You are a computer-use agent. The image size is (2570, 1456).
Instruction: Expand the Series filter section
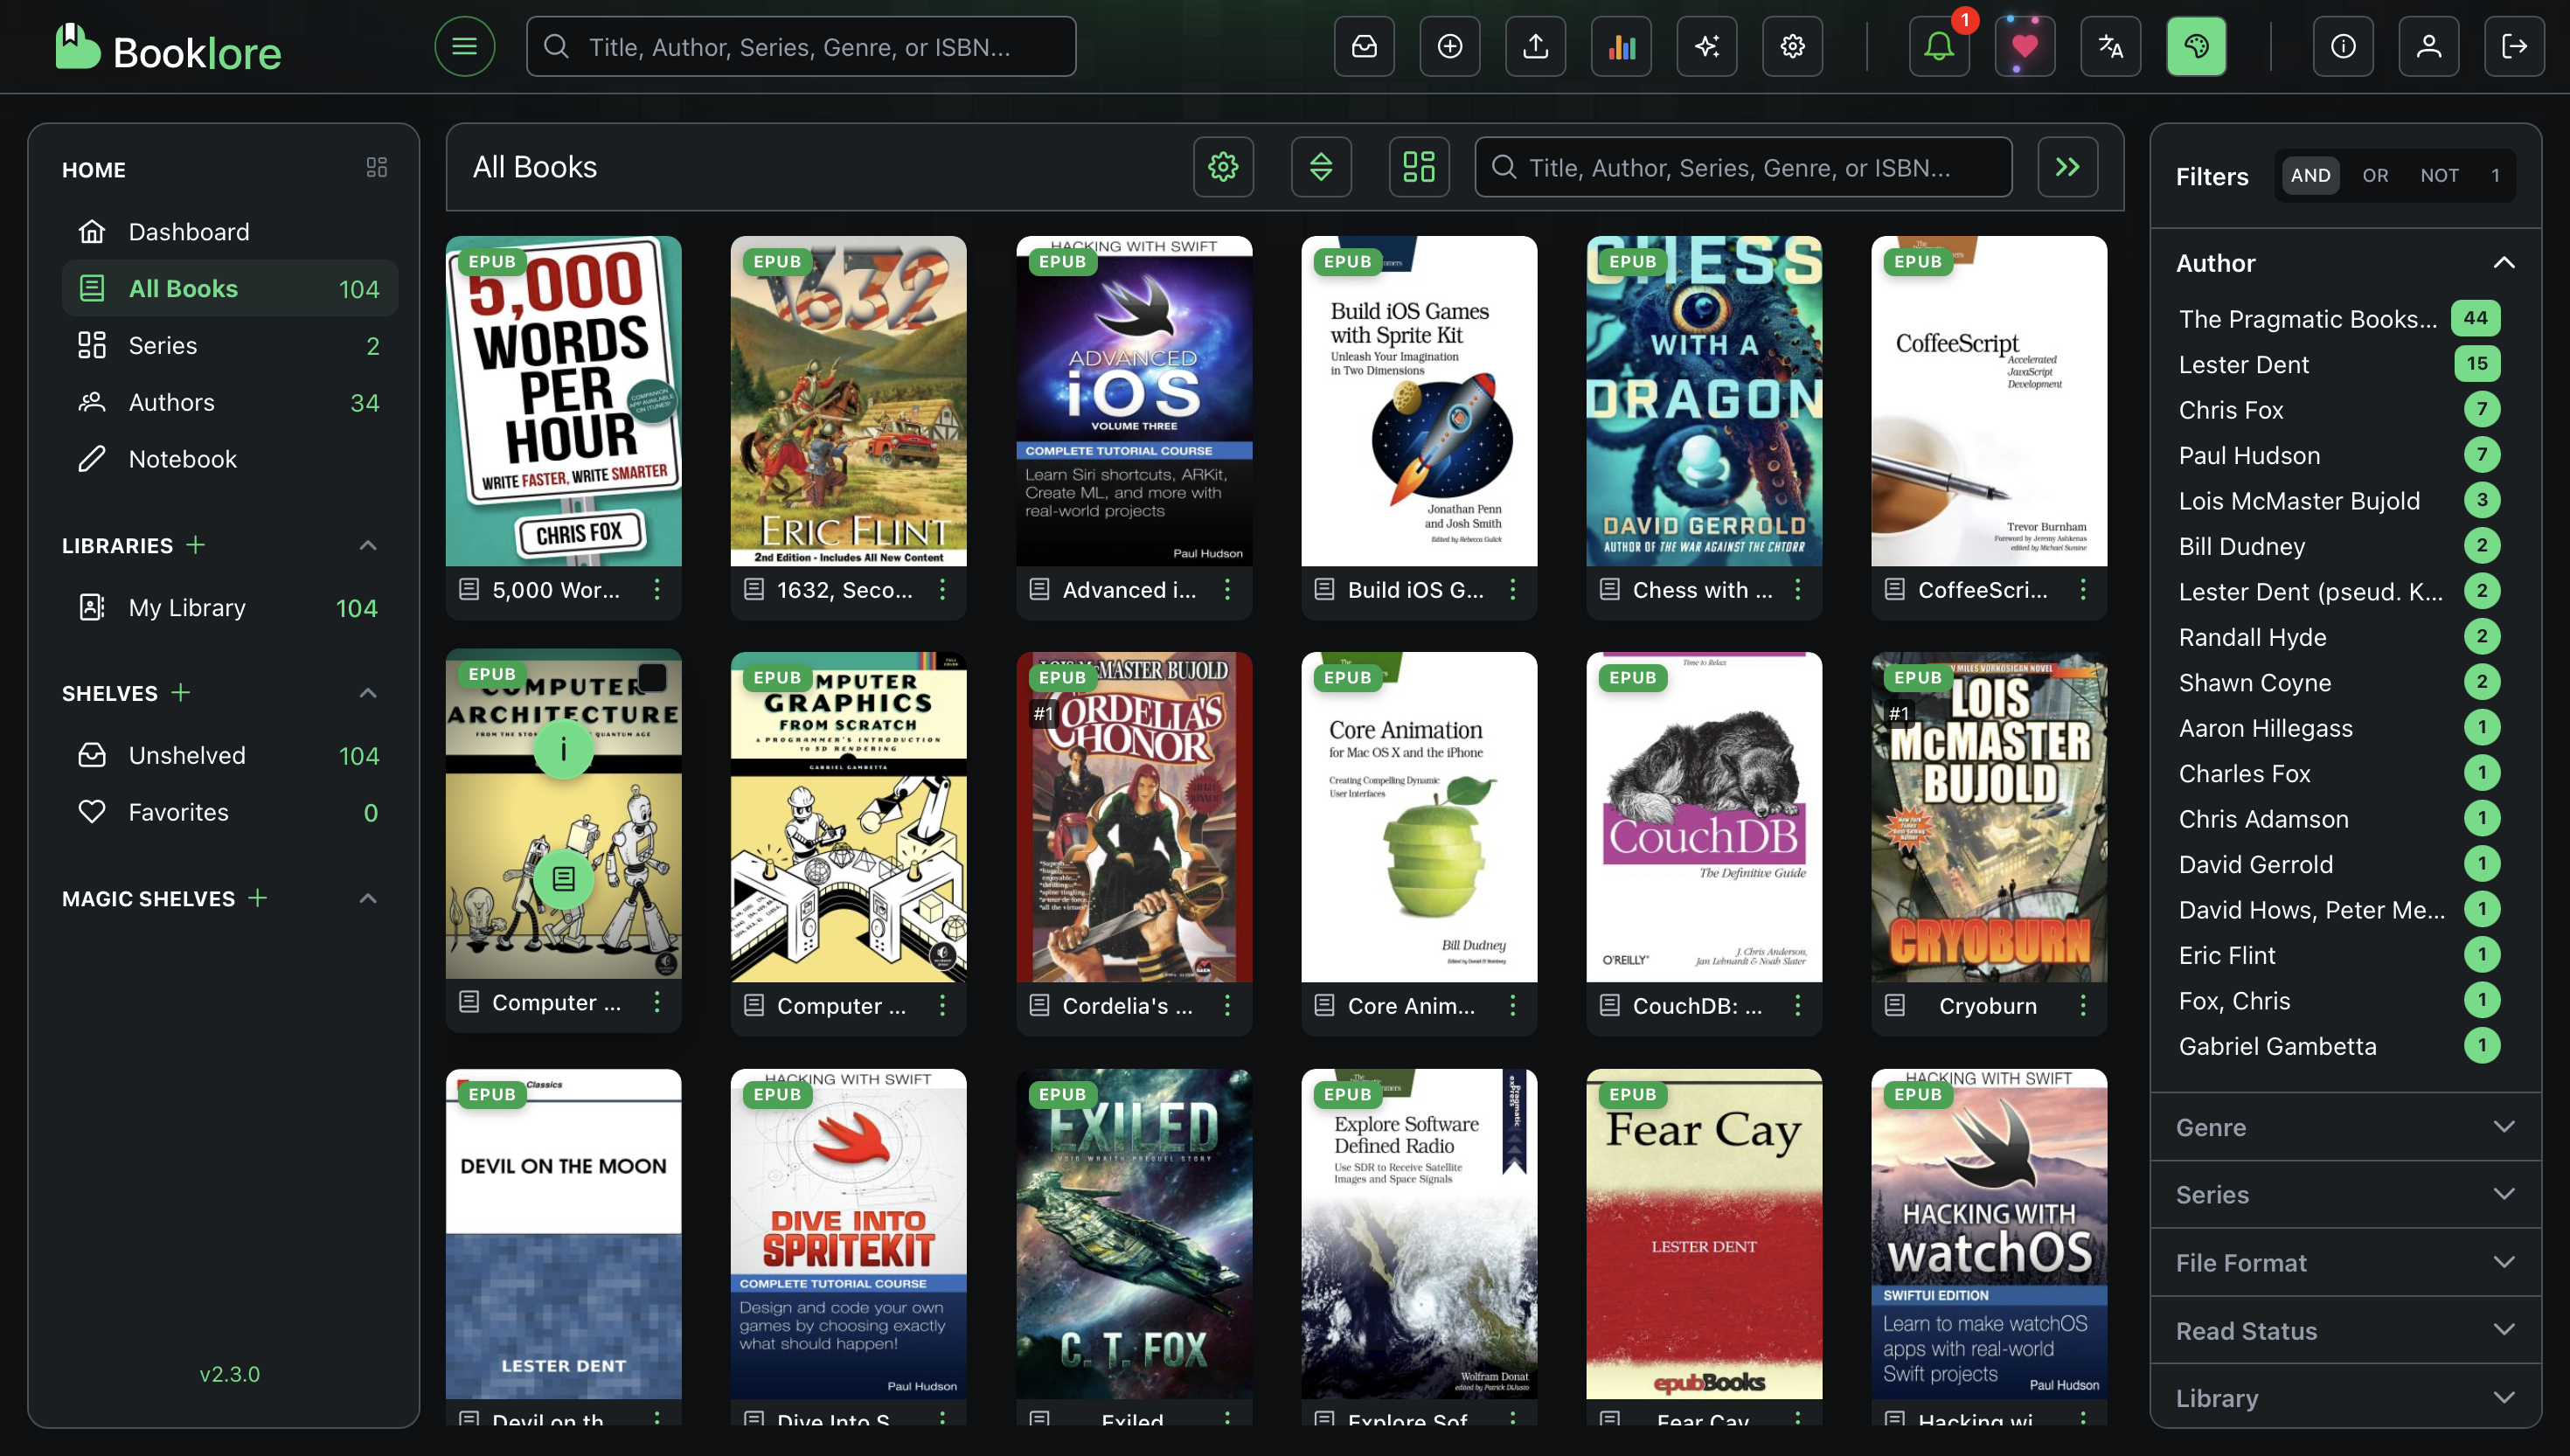coord(2345,1194)
